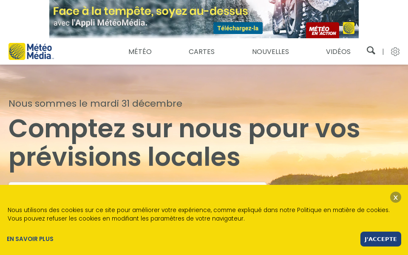Click the tempête ad banner headline
408x255 pixels.
click(x=150, y=11)
